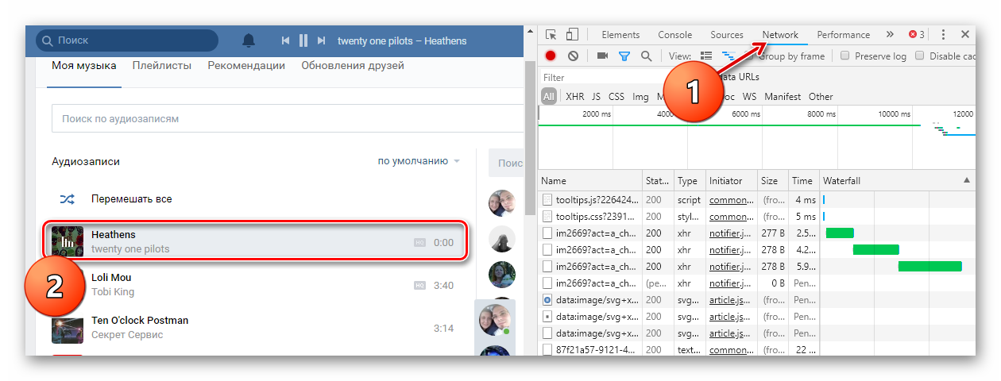Screen dimensions: 1001x381
Task: Stop recording the network log
Action: 551,56
